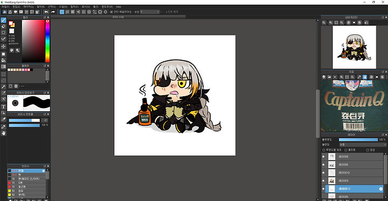Screen dimensions: 388x201
Task: Undock the Palette panel
Action: click(45, 66)
